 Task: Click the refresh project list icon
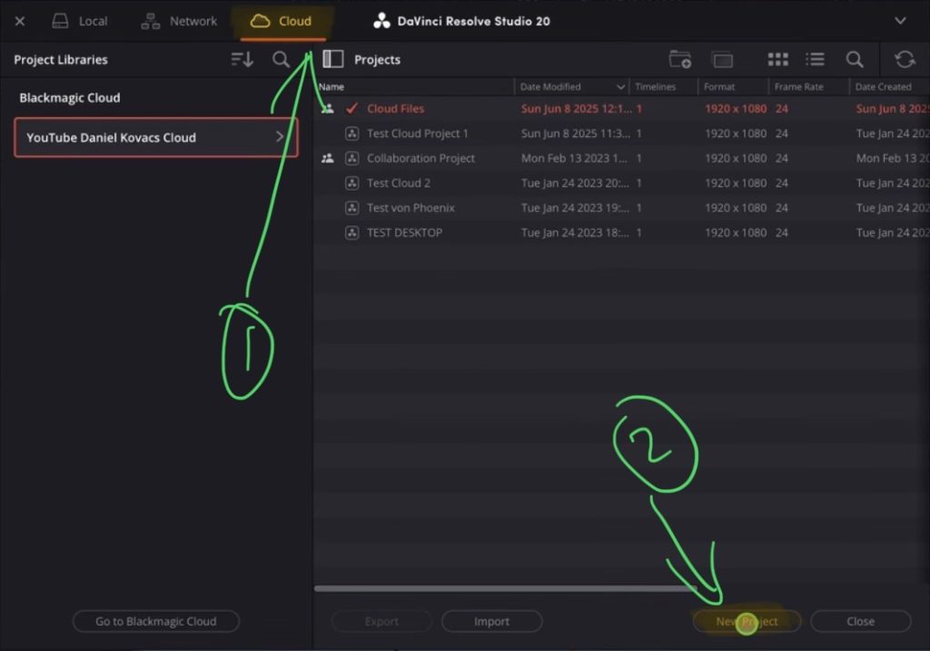tap(904, 58)
